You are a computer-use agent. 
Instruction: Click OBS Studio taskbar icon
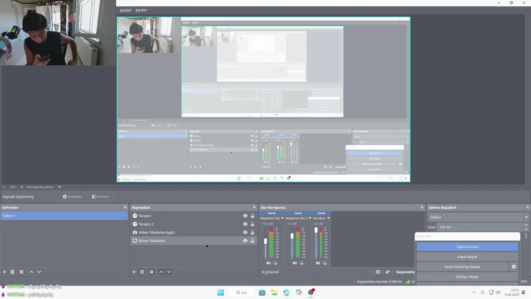coord(311,292)
